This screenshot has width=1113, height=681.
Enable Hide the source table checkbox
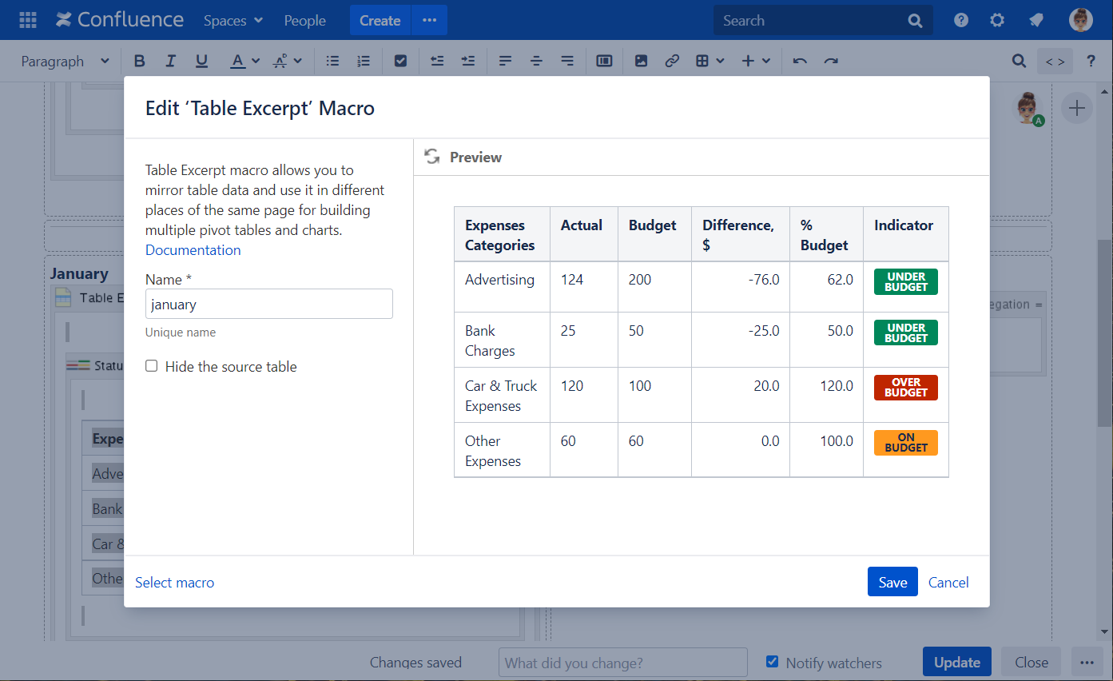pyautogui.click(x=152, y=366)
